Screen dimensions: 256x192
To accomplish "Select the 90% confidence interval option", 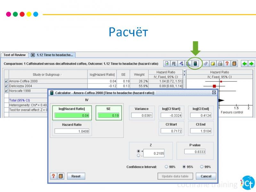I will point(166,167).
